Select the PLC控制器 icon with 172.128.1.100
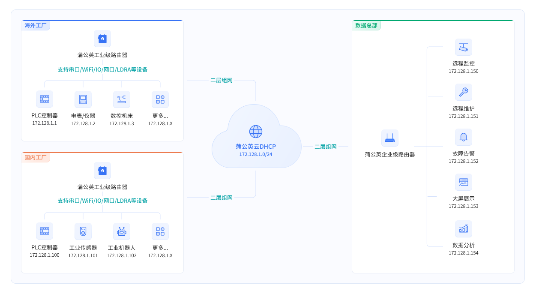 click(45, 231)
